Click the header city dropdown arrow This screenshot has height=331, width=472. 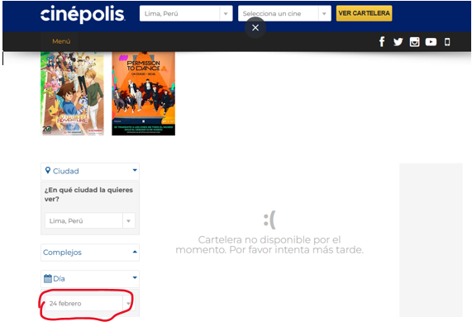click(226, 13)
